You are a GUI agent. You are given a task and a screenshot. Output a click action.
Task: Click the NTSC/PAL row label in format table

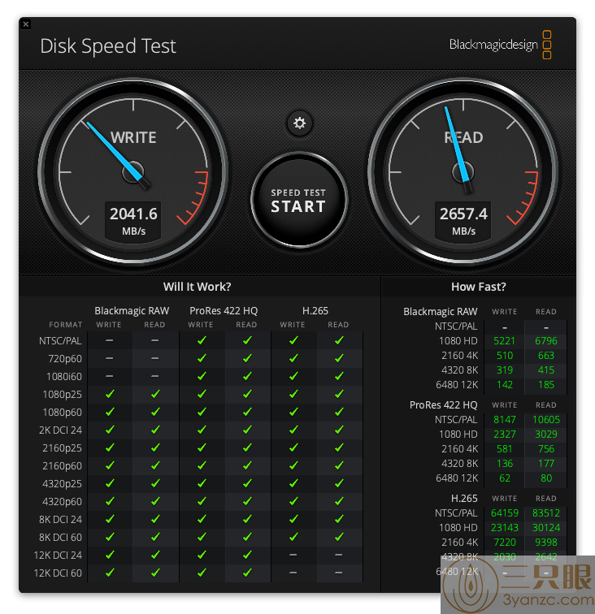60,340
